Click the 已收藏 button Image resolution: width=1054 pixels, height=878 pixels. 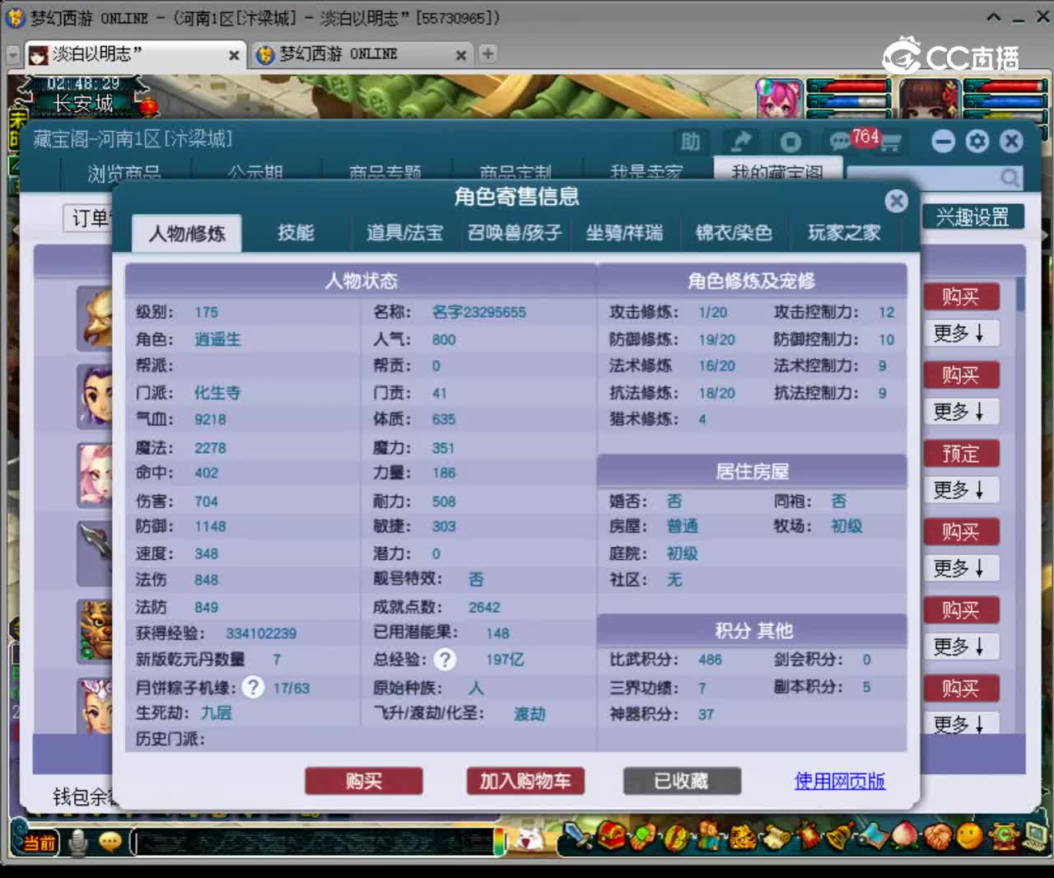[682, 781]
